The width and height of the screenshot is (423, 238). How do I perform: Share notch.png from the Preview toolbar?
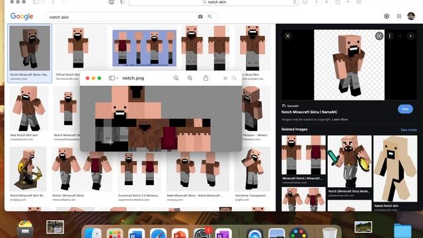coord(206,78)
